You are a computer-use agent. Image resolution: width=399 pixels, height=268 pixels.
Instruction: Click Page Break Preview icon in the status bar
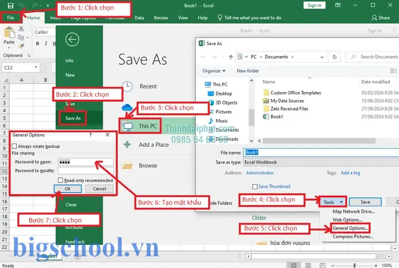tap(322, 265)
